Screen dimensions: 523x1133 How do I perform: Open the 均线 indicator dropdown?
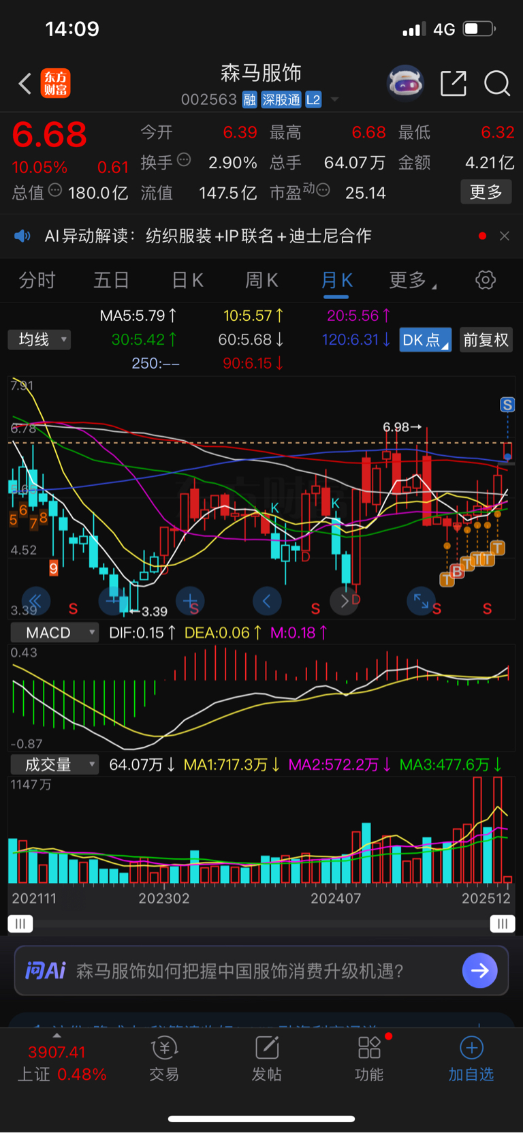pyautogui.click(x=39, y=339)
